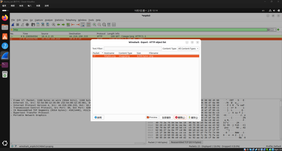Click the Text Filter input field
Screen dimensions: 282x151
pyautogui.click(x=133, y=49)
